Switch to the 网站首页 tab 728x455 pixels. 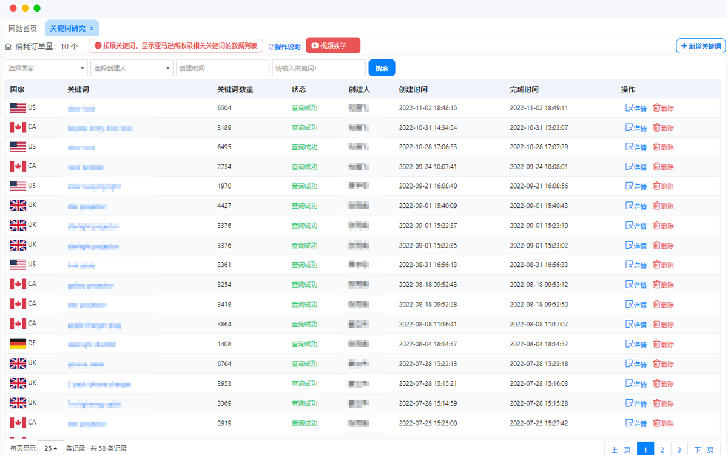tap(22, 29)
